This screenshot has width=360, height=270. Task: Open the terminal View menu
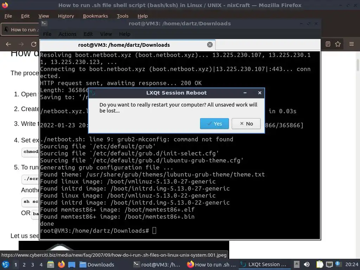(106, 34)
